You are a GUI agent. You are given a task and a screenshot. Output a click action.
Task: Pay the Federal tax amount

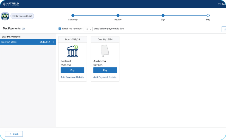(x=73, y=70)
